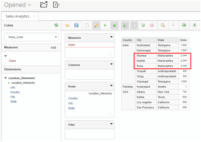
Task: Click the faded green drill-through arrow icon
Action: [173, 25]
